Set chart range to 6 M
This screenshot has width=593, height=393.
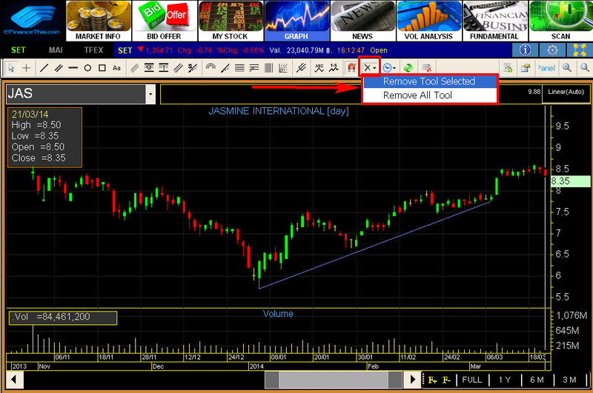click(536, 380)
